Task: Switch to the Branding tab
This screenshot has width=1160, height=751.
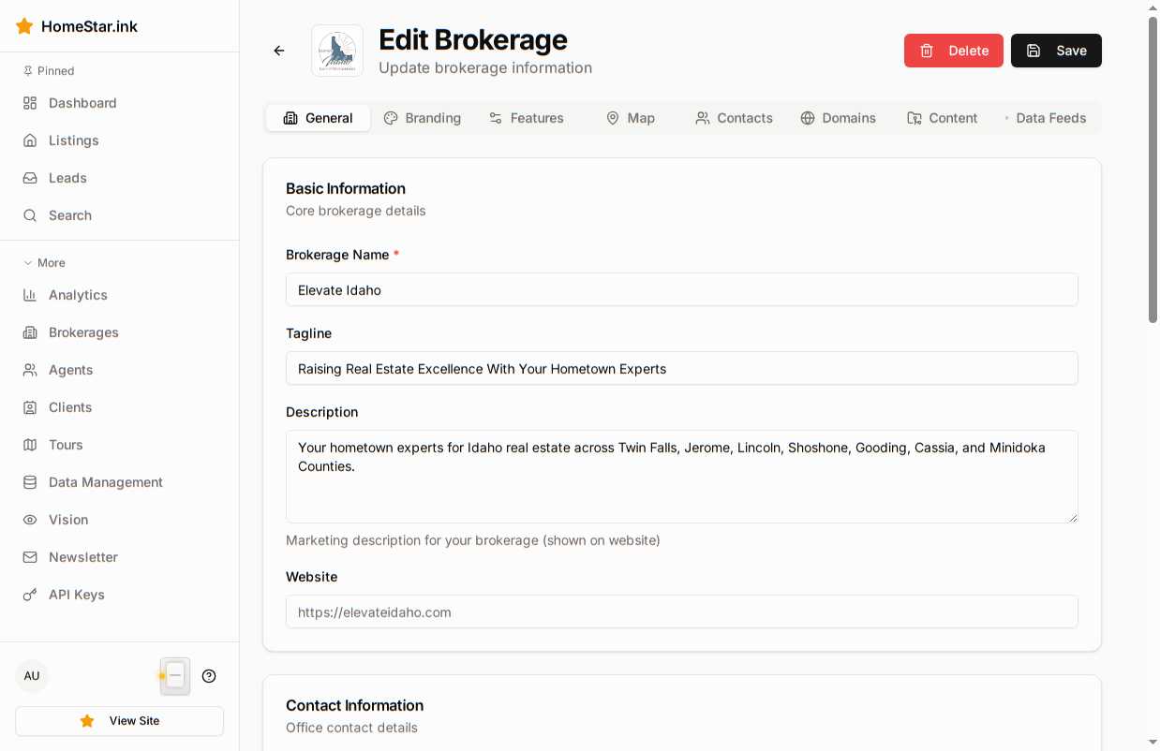Action: [423, 118]
